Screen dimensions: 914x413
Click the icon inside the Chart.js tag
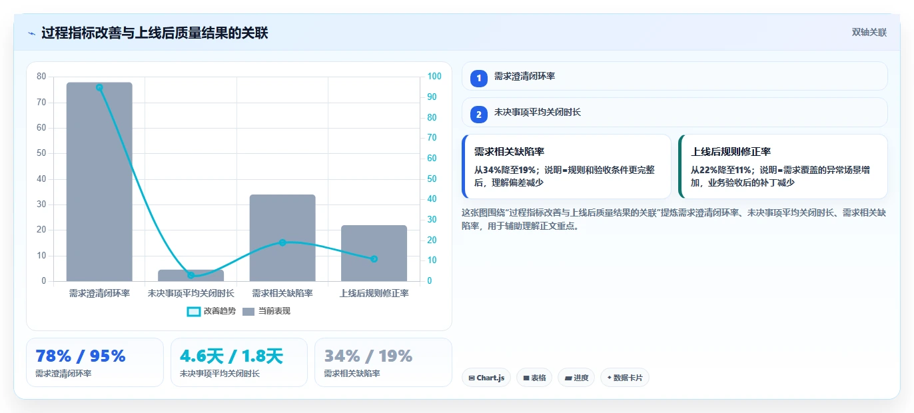(x=472, y=378)
